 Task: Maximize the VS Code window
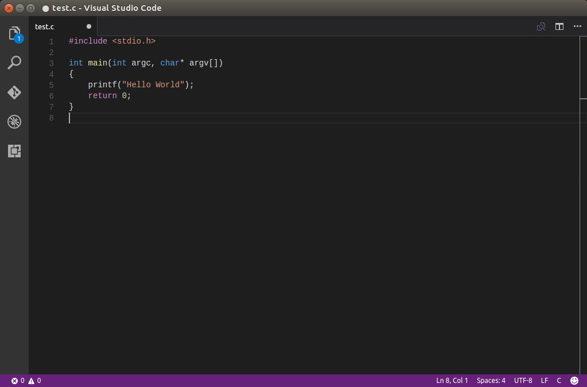coord(31,8)
